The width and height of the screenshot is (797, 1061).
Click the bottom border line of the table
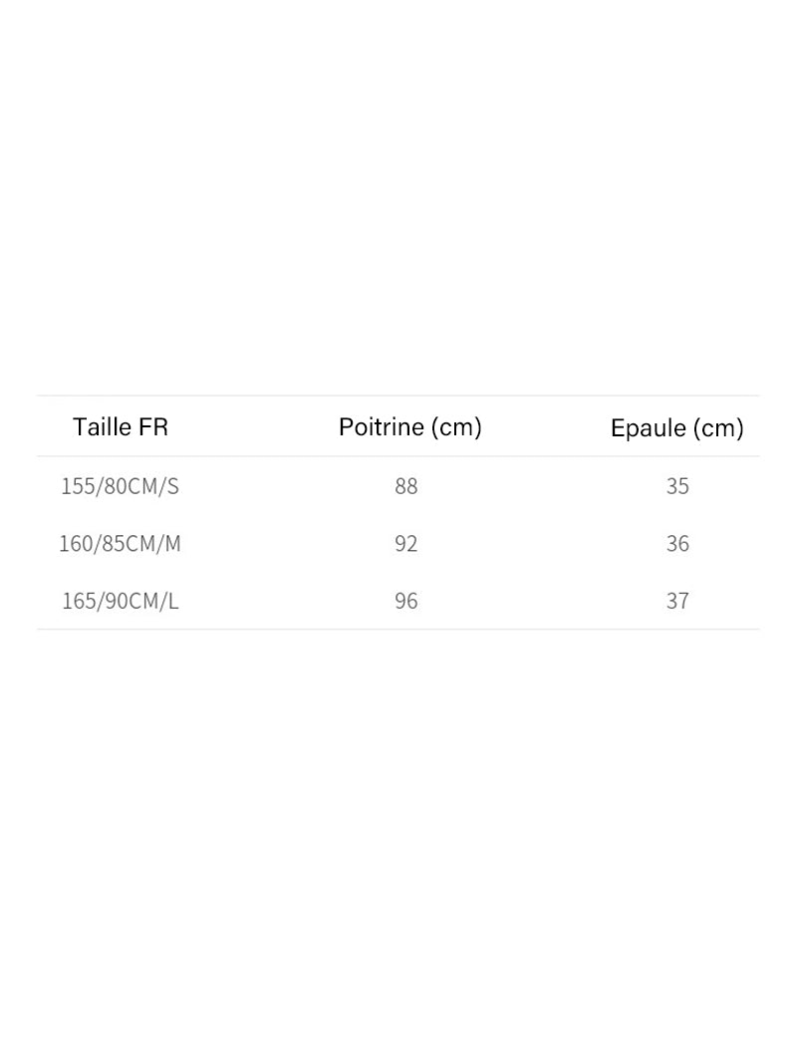click(398, 629)
